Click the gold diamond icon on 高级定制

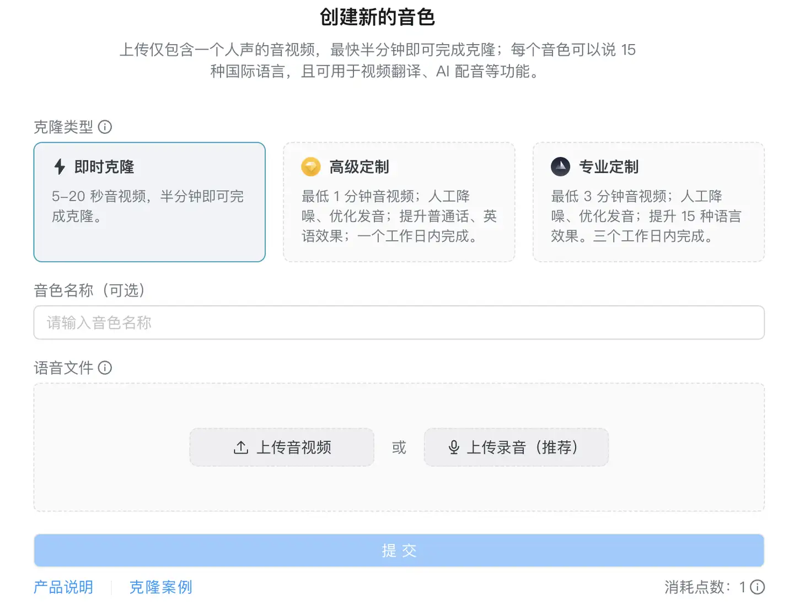coord(311,166)
